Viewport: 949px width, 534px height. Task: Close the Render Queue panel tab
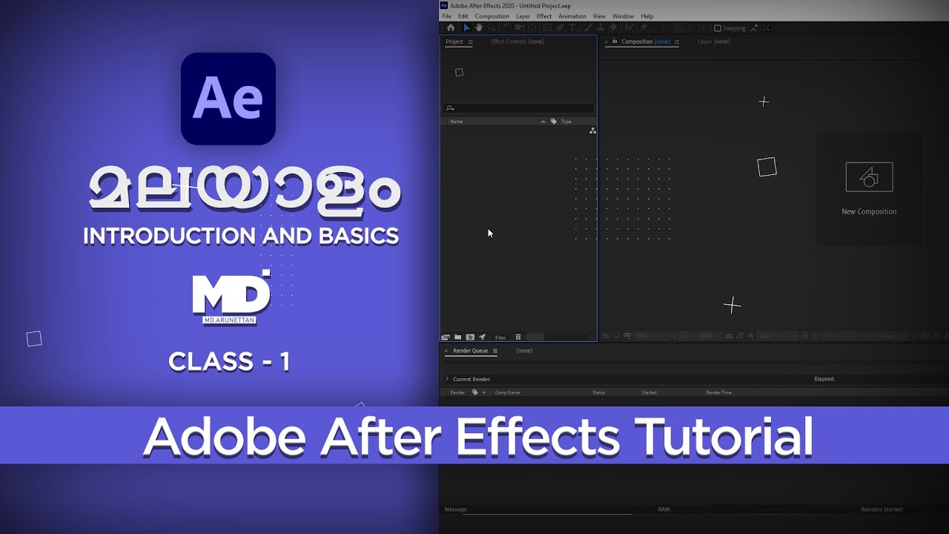(446, 351)
